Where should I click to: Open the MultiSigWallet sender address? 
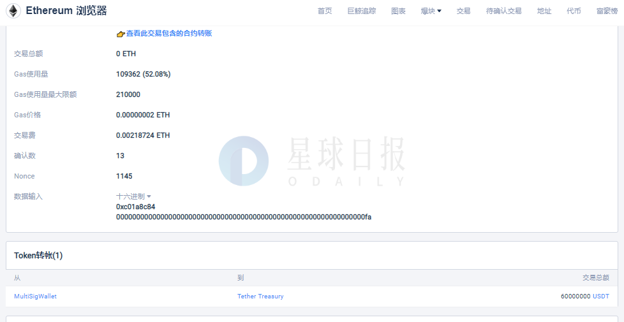coord(35,296)
